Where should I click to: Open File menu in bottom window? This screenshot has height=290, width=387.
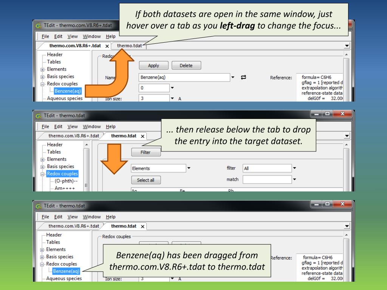(x=45, y=217)
